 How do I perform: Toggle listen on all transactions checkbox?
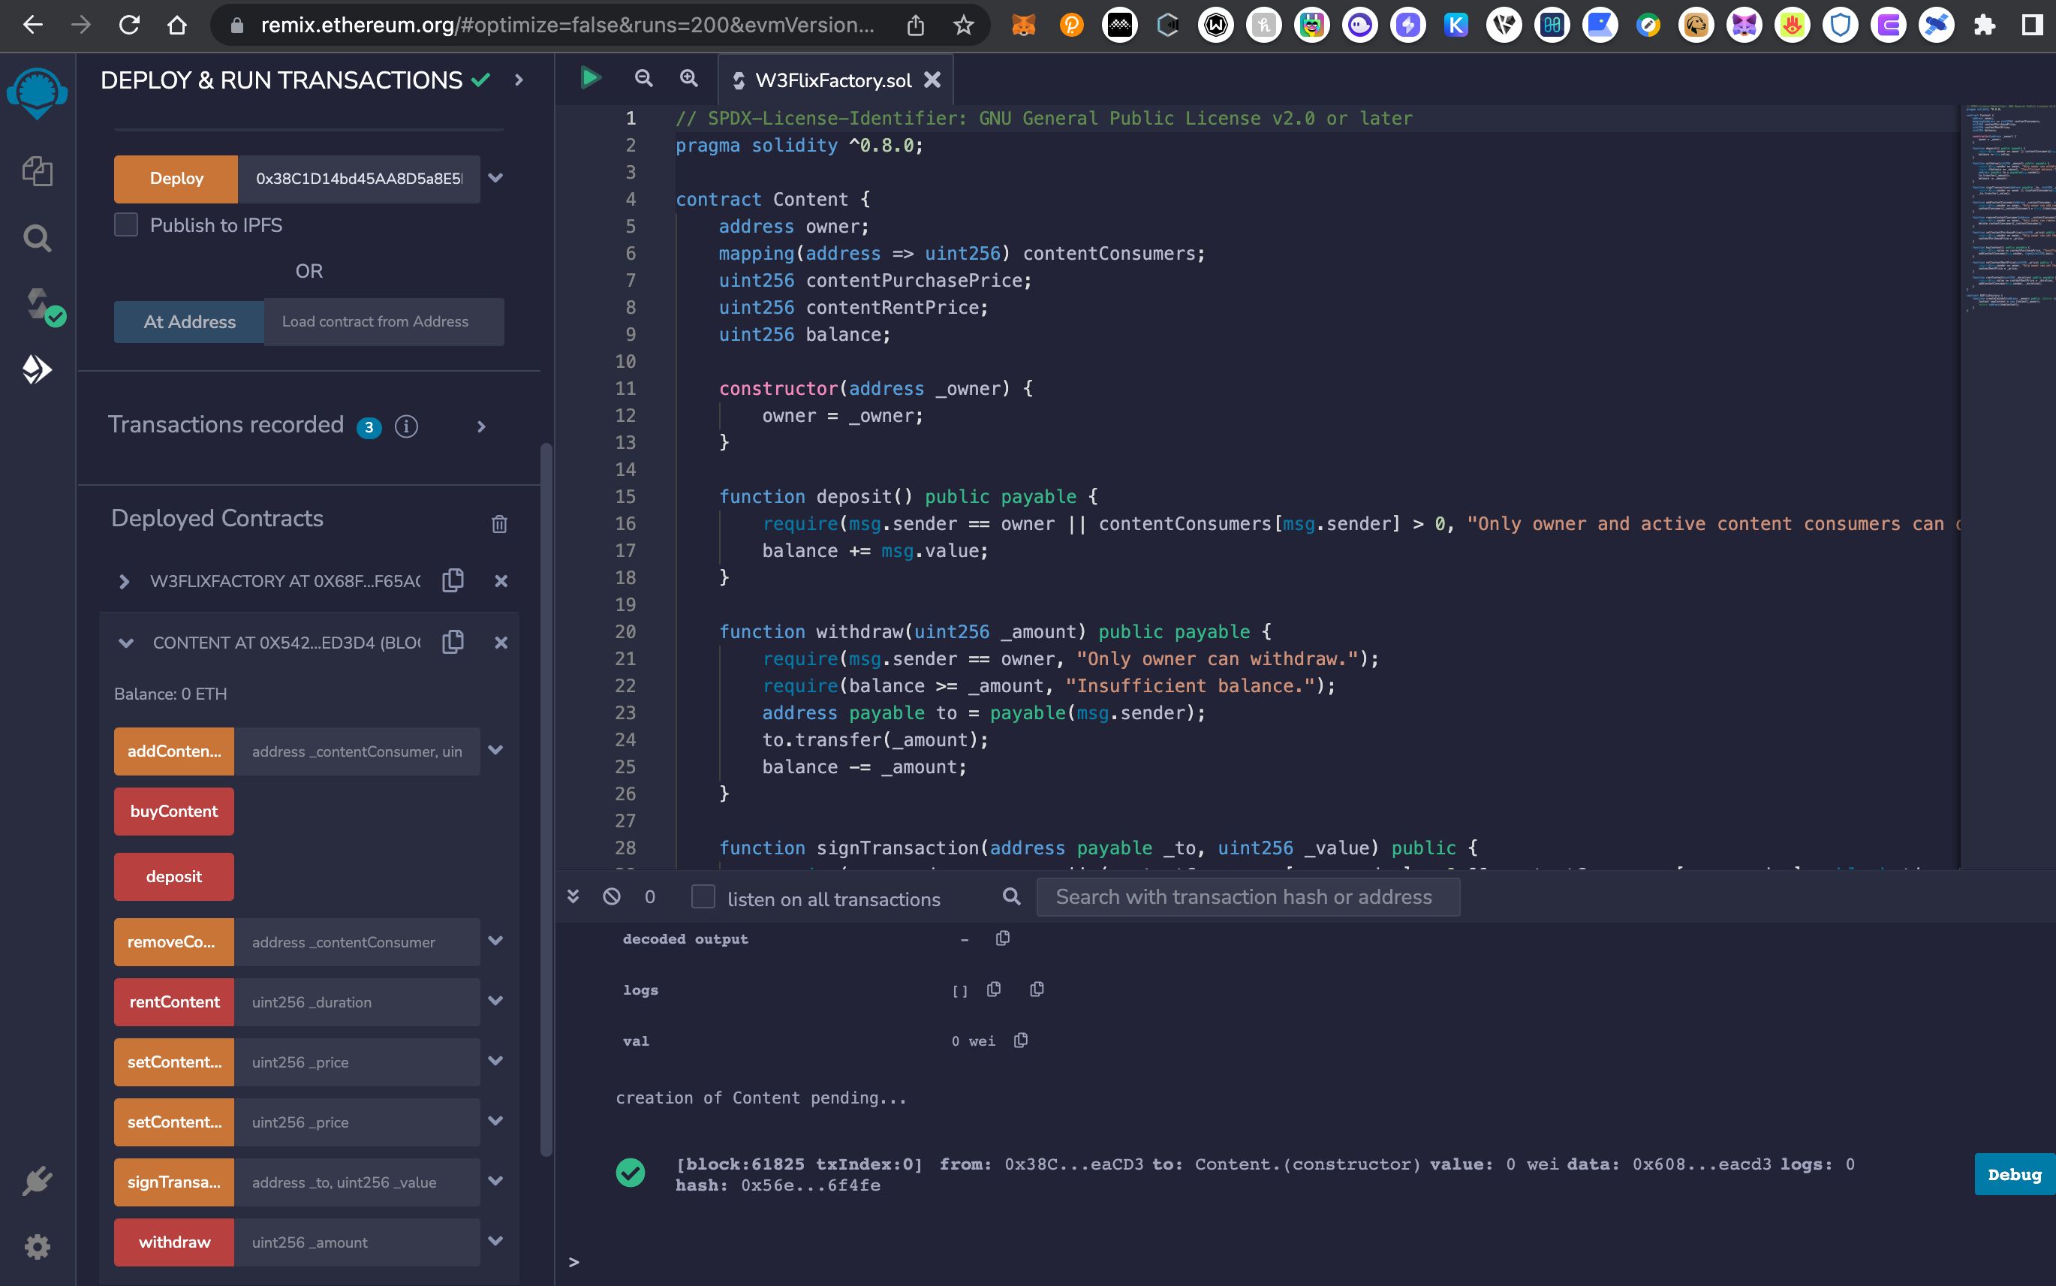click(x=703, y=898)
